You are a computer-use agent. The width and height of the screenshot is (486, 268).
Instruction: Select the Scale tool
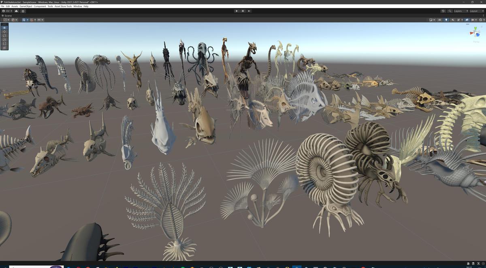[x=4, y=40]
